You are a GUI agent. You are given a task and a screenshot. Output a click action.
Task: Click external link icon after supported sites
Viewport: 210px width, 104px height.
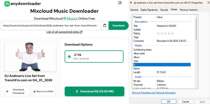[x=81, y=32]
